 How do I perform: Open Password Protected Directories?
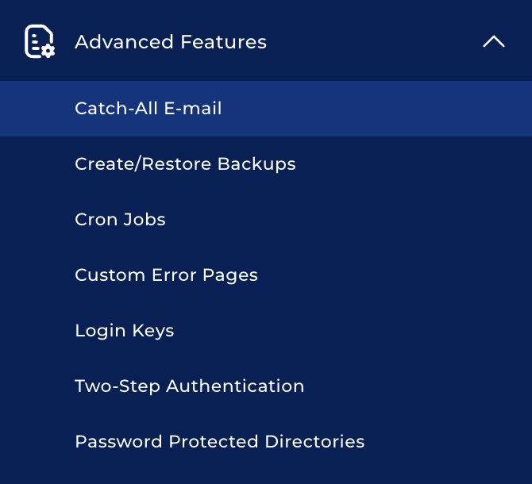point(219,441)
